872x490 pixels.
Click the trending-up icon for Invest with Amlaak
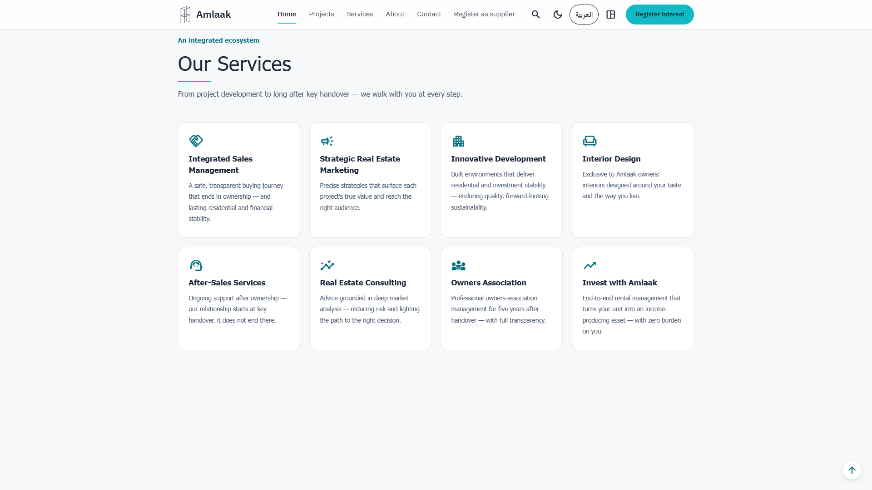click(x=590, y=265)
